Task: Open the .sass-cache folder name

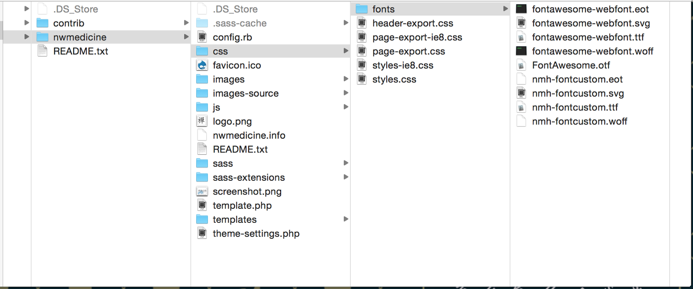Action: point(240,23)
